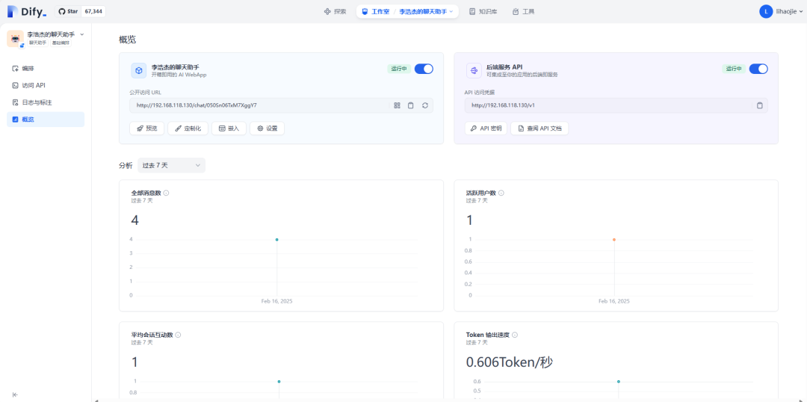Open the API 密钥 button
Image resolution: width=807 pixels, height=402 pixels.
[x=486, y=129]
